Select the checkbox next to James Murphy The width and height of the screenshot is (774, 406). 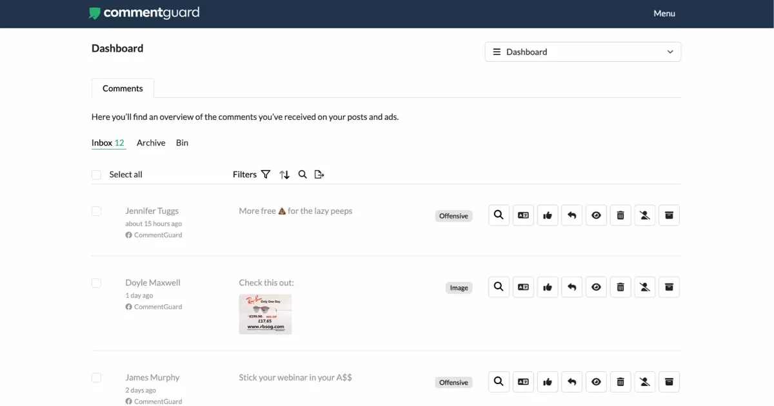(x=96, y=378)
